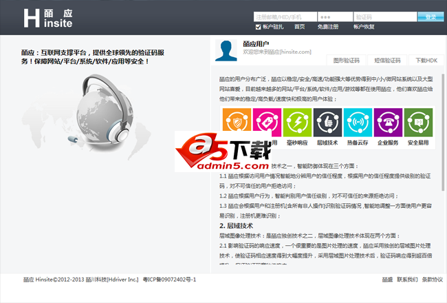Open the 图形验证码 tab
The width and height of the screenshot is (447, 303).
[347, 61]
